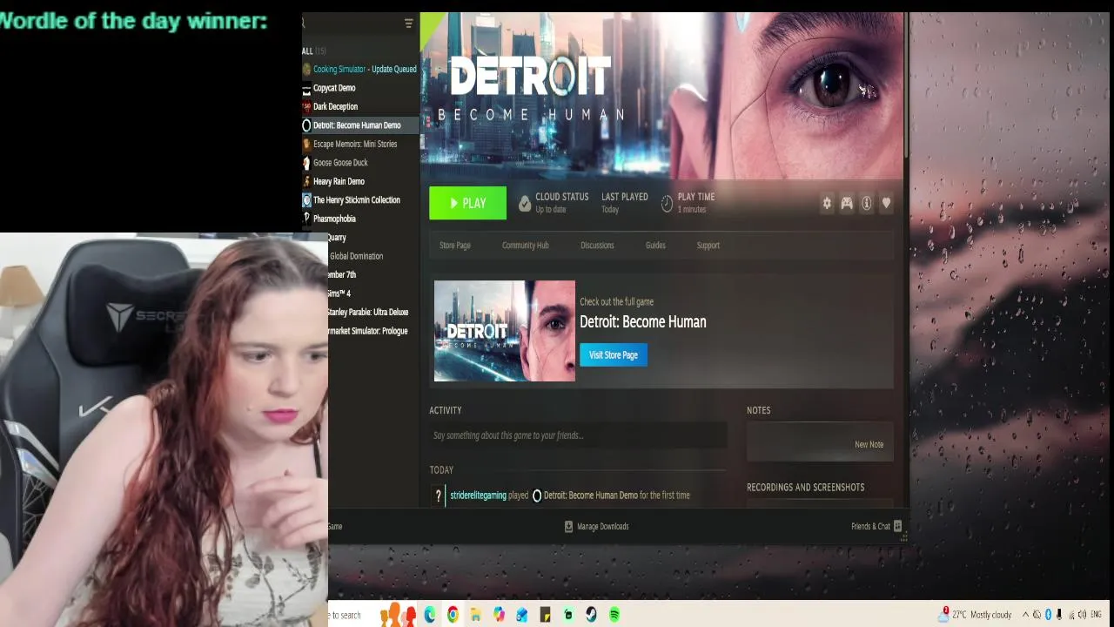Image resolution: width=1114 pixels, height=627 pixels.
Task: Open Spotify from the taskbar
Action: (614, 615)
